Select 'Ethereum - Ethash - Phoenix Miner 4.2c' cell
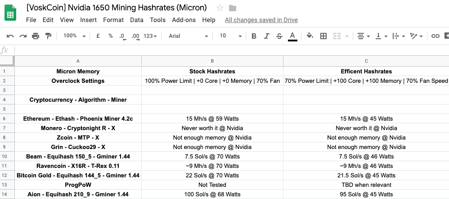The height and width of the screenshot is (199, 449). pyautogui.click(x=78, y=119)
